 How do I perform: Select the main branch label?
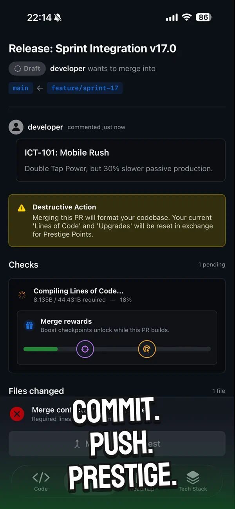pos(20,88)
